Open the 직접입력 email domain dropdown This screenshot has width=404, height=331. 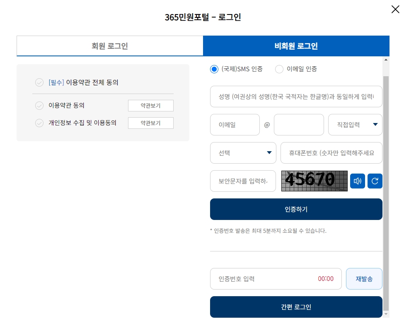pyautogui.click(x=355, y=125)
